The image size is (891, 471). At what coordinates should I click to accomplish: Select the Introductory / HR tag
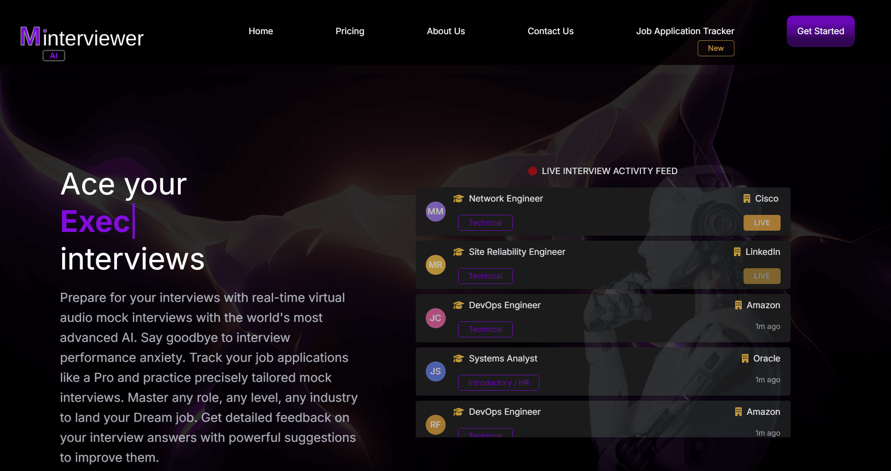499,383
